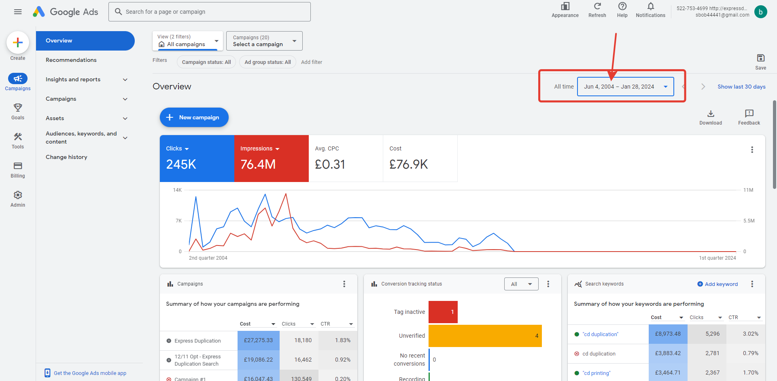Open the Help icon
Image resolution: width=777 pixels, height=381 pixels.
click(x=622, y=6)
